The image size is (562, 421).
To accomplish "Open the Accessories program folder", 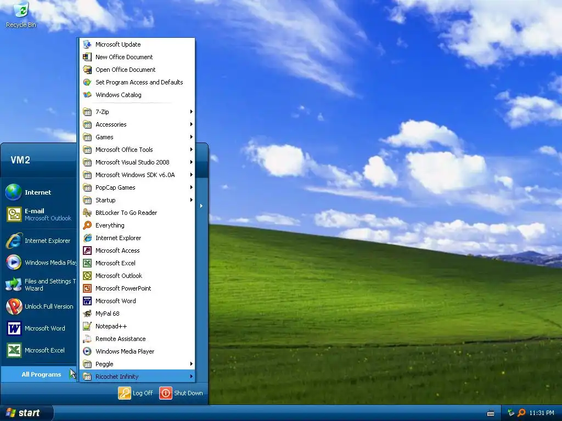I will click(137, 124).
